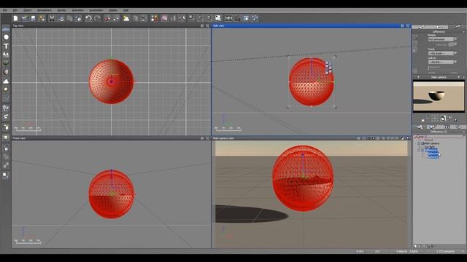Collapse the Layer 1 tree root

[x=415, y=137]
